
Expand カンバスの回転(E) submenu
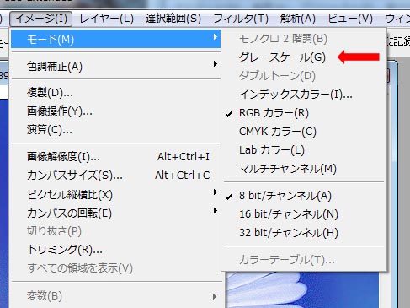pyautogui.click(x=115, y=213)
